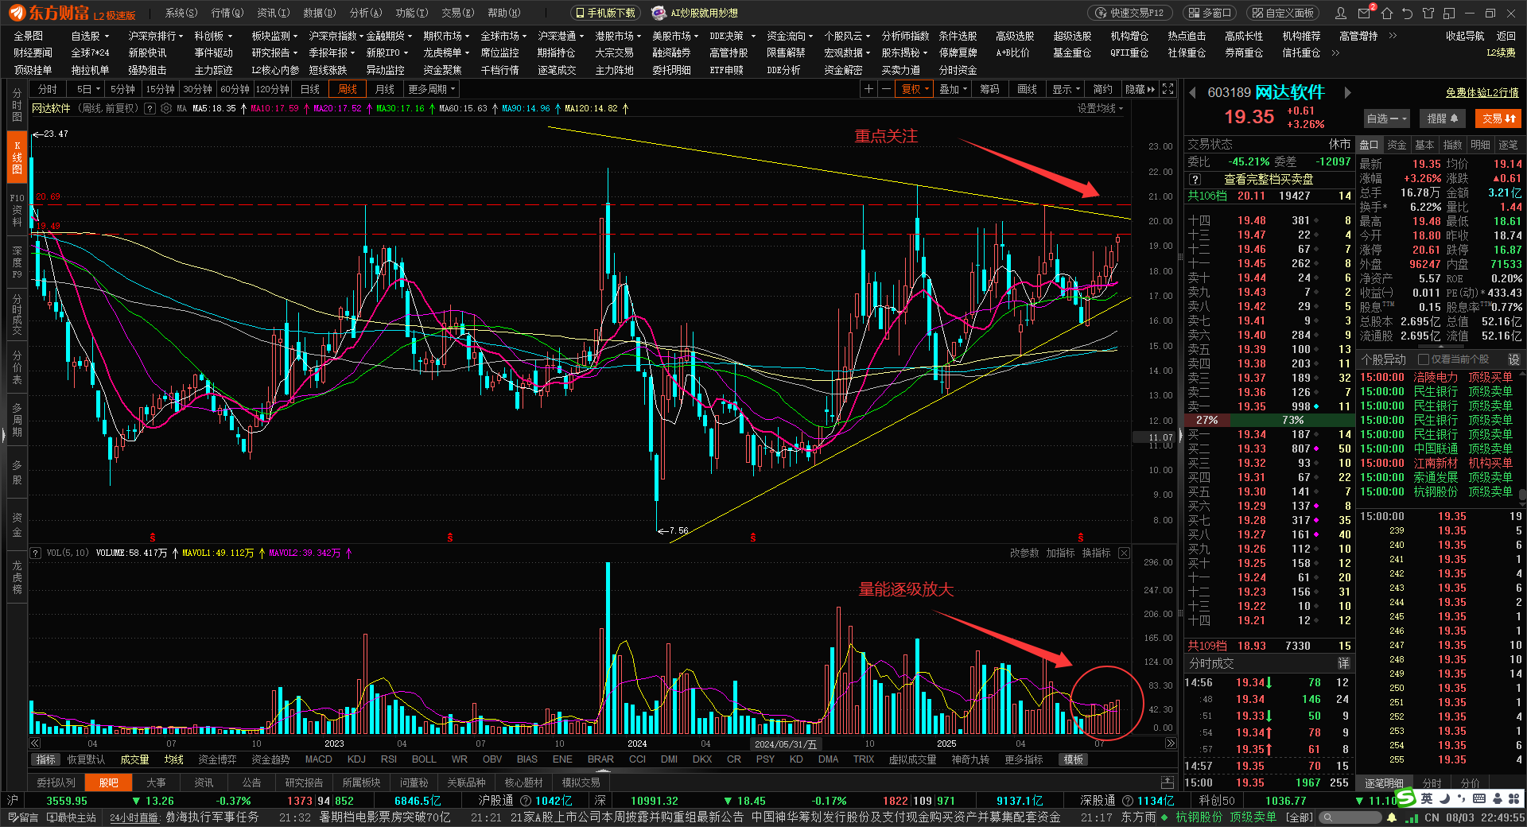The image size is (1527, 827).
Task: Click the 提醒 alert button
Action: click(1442, 118)
